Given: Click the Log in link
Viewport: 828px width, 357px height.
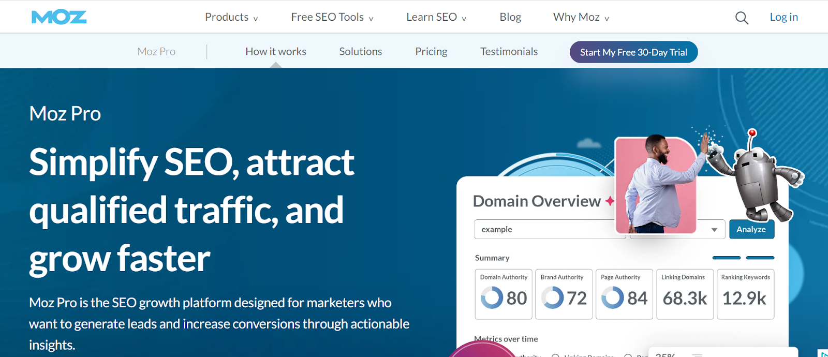Looking at the screenshot, I should [x=783, y=17].
